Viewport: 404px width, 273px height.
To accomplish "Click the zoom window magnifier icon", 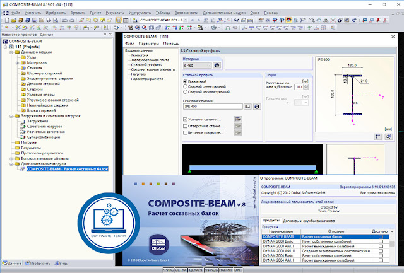I will (x=138, y=28).
